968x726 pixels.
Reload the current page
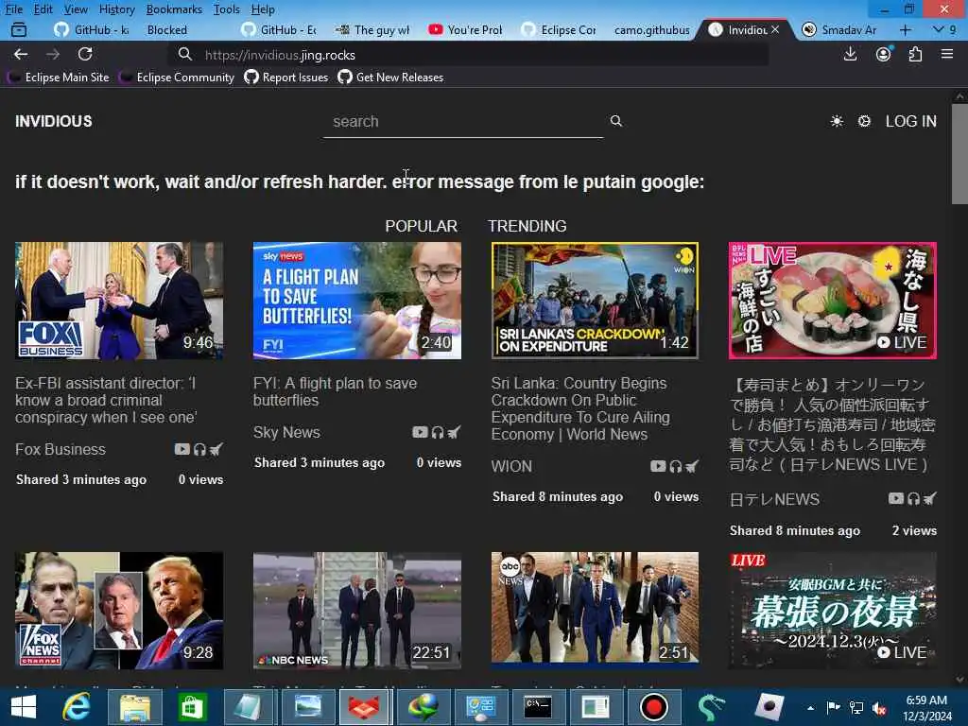pos(85,54)
